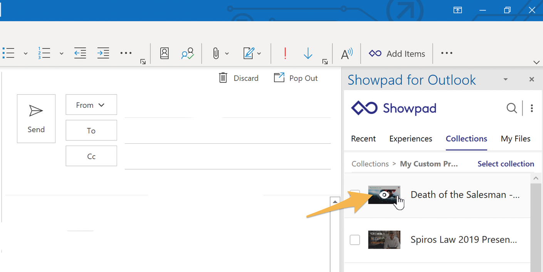Tick the Spiros Law 2019 checkbox
543x272 pixels.
(355, 240)
